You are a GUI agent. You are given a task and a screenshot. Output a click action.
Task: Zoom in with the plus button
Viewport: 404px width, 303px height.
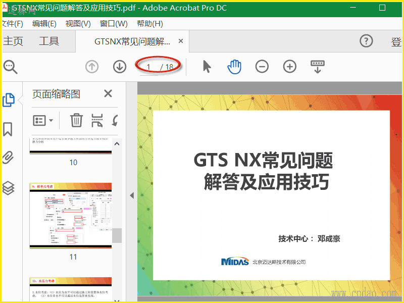289,67
